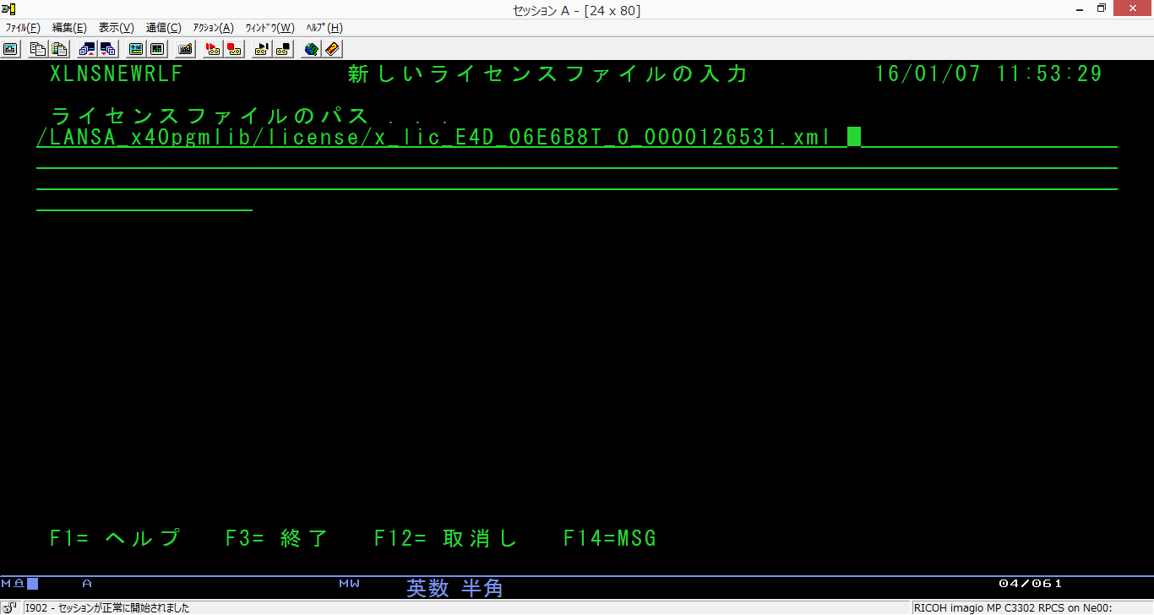Open the 編集(E) menu
The width and height of the screenshot is (1154, 615).
[69, 28]
